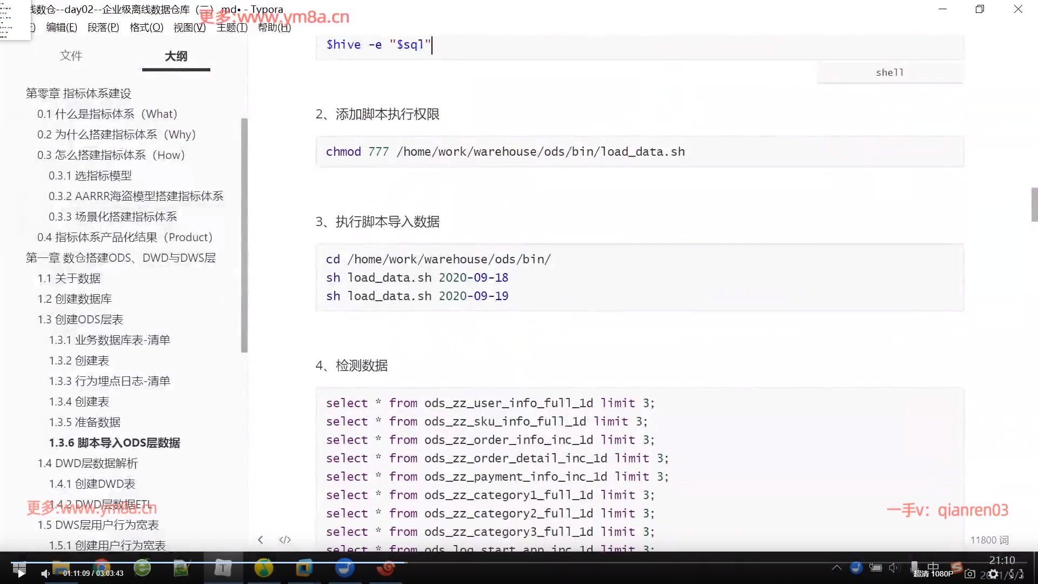Click the 11800 词 word count indicator
The image size is (1038, 584).
(x=989, y=540)
